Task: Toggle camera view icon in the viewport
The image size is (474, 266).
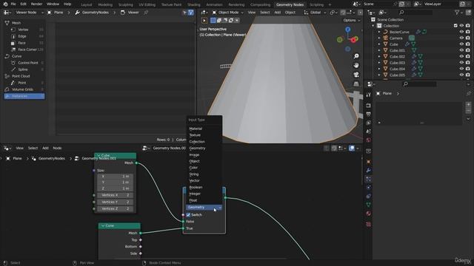Action: point(356,75)
